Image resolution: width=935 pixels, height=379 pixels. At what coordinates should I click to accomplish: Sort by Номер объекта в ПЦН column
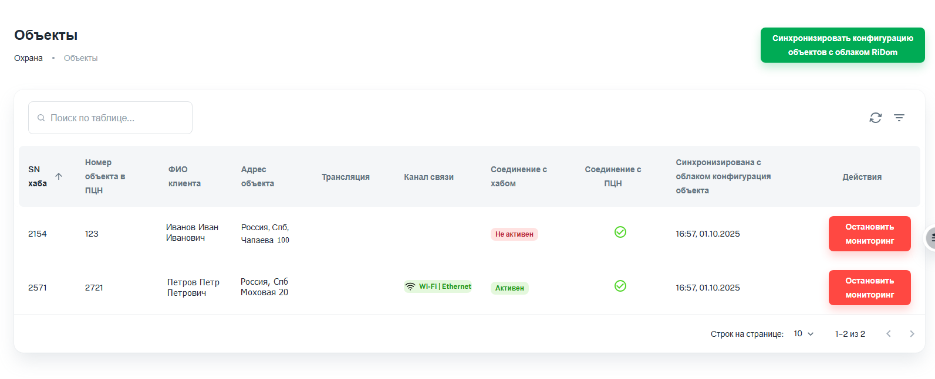104,176
